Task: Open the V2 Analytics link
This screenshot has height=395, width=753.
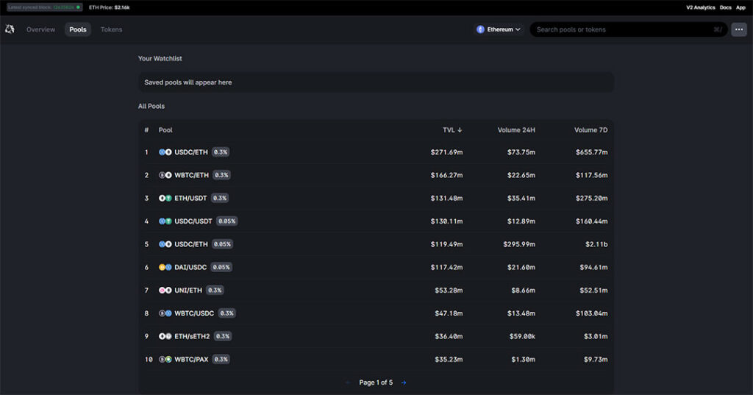Action: [700, 7]
